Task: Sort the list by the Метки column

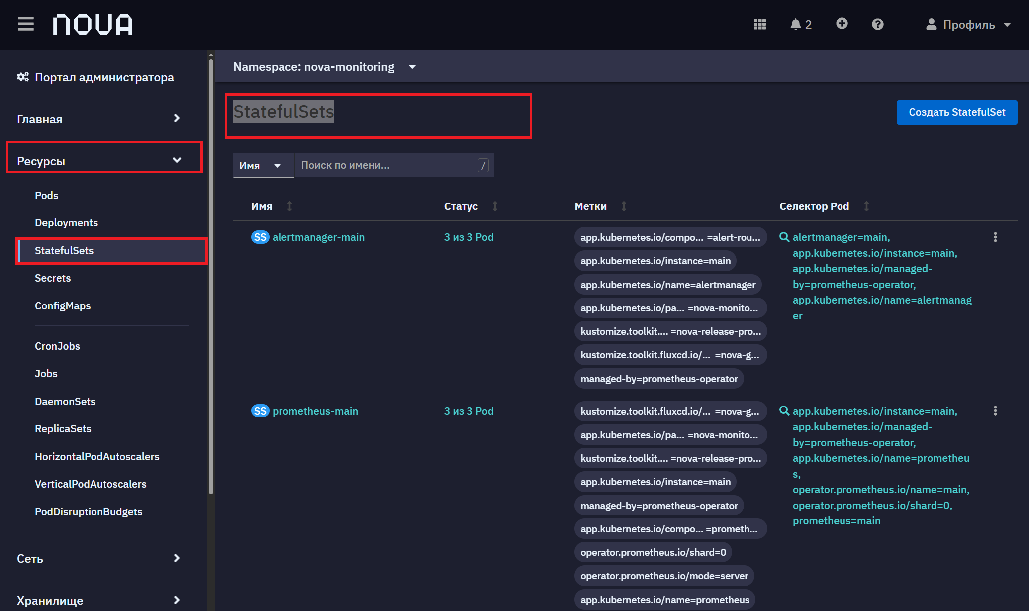Action: [x=601, y=206]
